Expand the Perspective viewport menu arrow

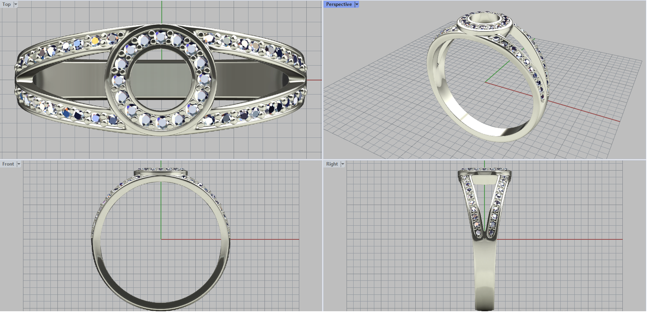tap(357, 4)
